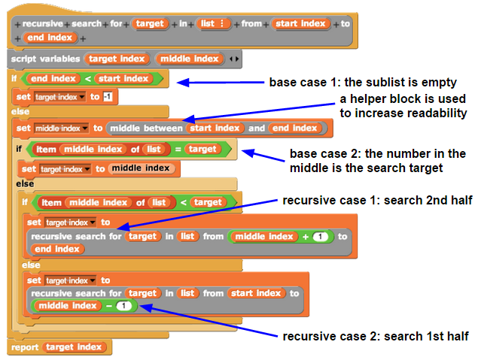Click the 1 field in 'middle index − 1'

[123, 306]
